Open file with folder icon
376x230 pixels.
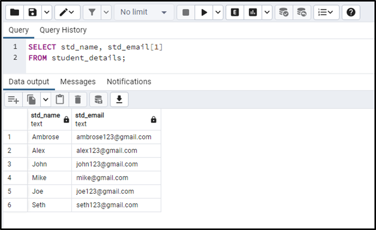click(x=15, y=12)
